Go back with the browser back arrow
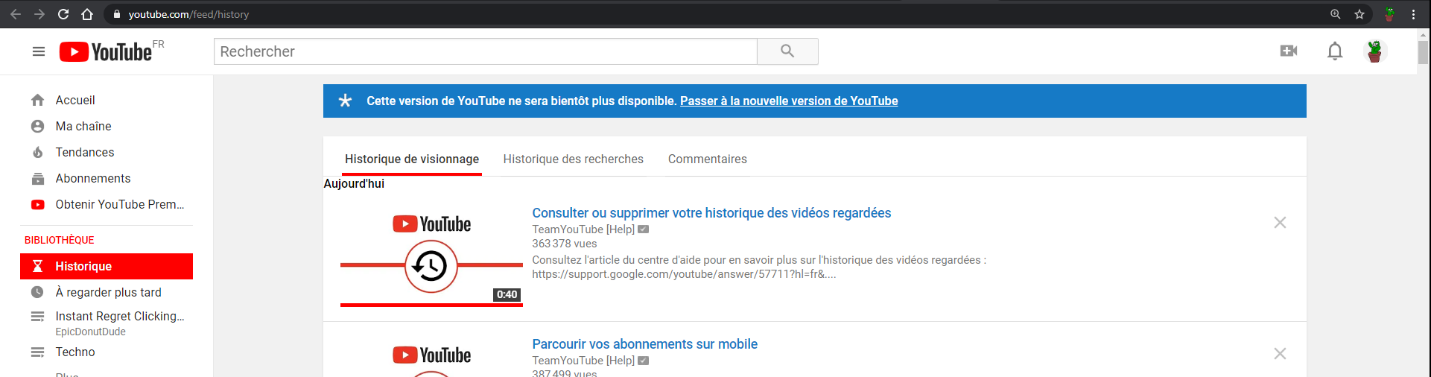The height and width of the screenshot is (377, 1431). (x=16, y=14)
